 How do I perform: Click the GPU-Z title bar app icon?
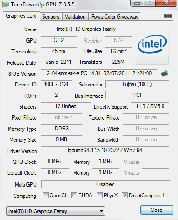(x=5, y=5)
